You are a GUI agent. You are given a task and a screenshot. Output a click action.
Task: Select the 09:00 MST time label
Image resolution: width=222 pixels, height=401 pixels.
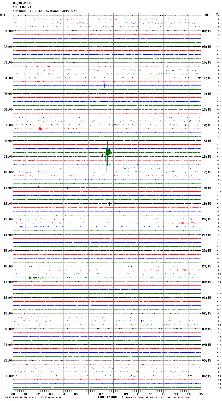coord(8,157)
